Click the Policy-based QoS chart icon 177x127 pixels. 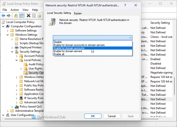pyautogui.click(x=17, y=107)
